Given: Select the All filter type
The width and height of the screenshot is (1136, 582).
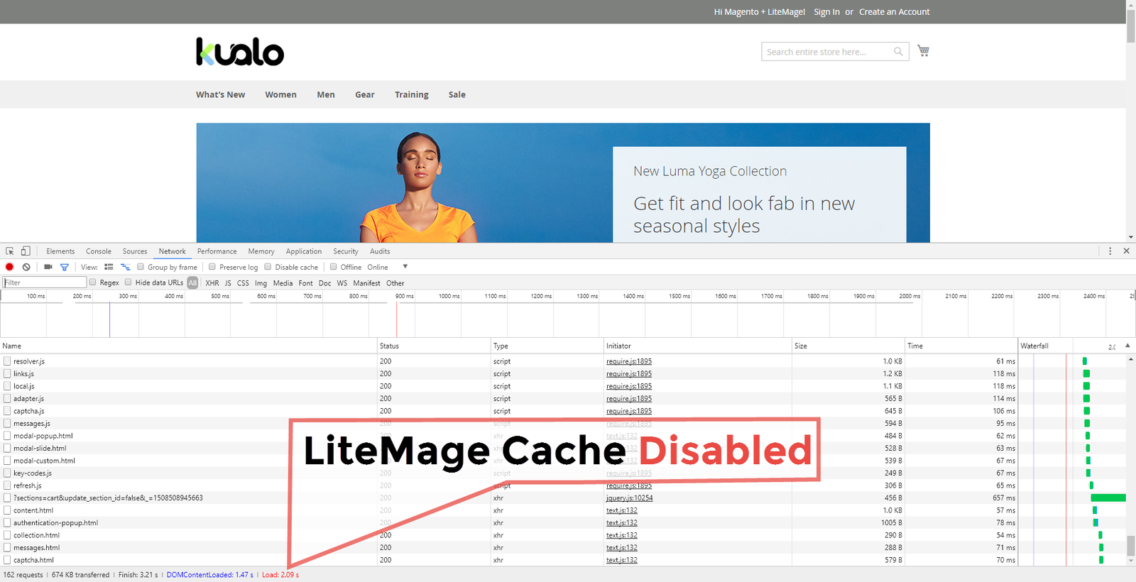Looking at the screenshot, I should pos(192,282).
